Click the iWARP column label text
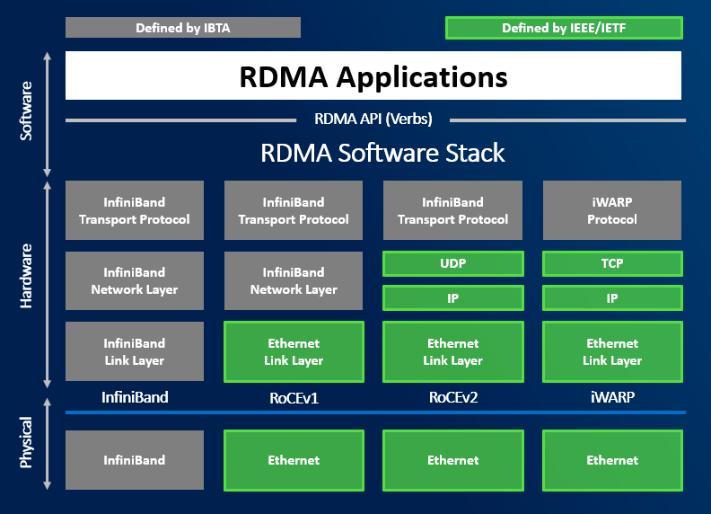Screen dimensions: 711x514 point(612,398)
